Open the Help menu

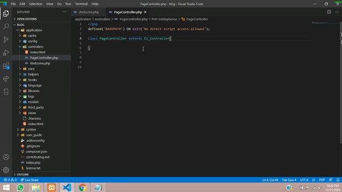coord(95,4)
